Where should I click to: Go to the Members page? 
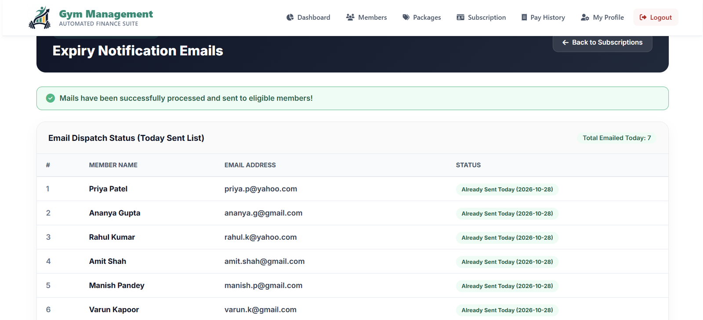pos(366,18)
